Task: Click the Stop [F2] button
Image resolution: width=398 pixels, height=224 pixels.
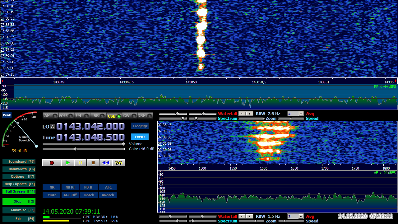Action: 19,201
